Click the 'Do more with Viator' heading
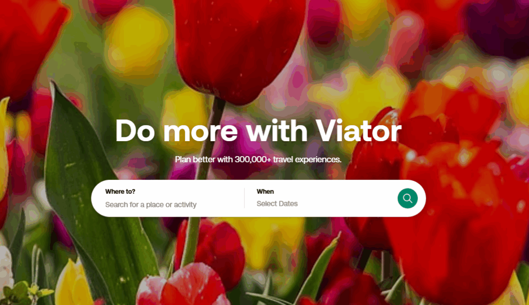 click(258, 130)
